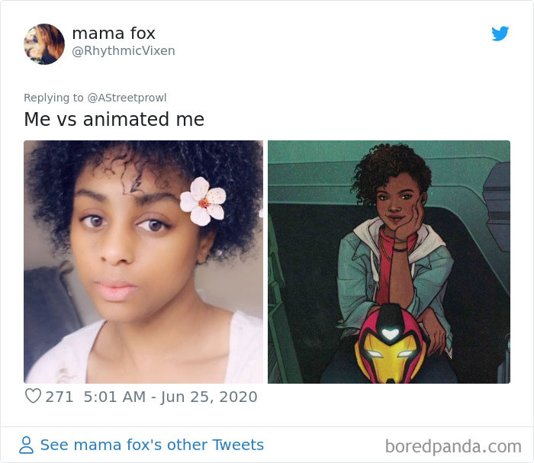Image resolution: width=534 pixels, height=463 pixels.
Task: Open mama fox's profile avatar
Action: coord(44,44)
